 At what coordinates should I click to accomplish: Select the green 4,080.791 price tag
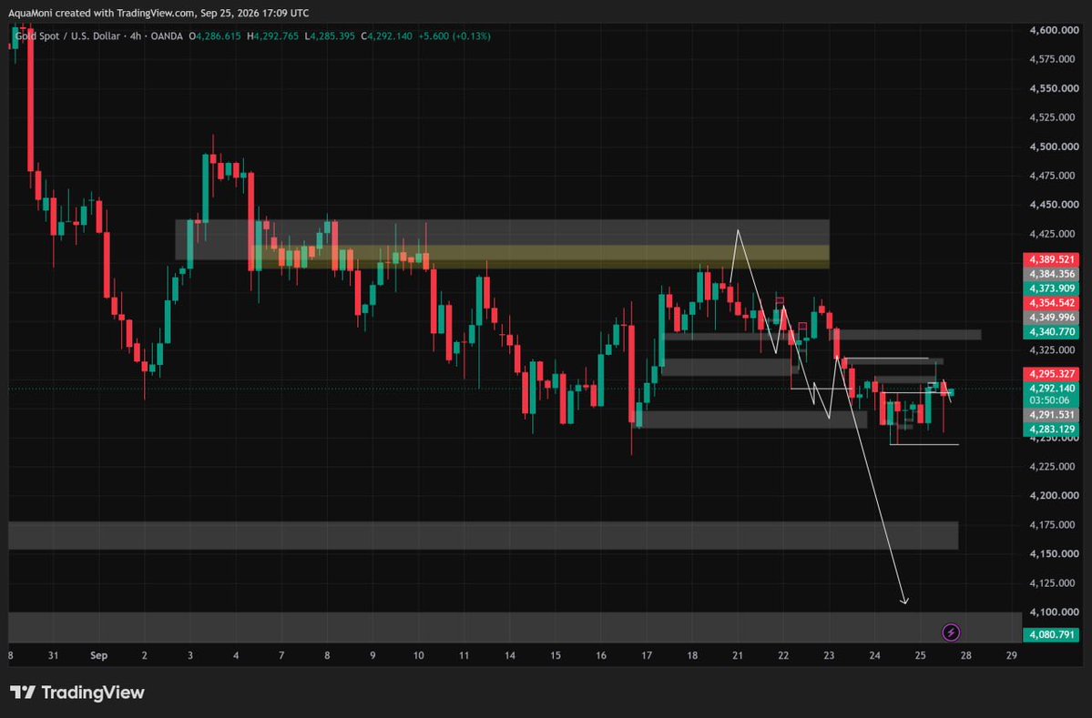pyautogui.click(x=1051, y=634)
